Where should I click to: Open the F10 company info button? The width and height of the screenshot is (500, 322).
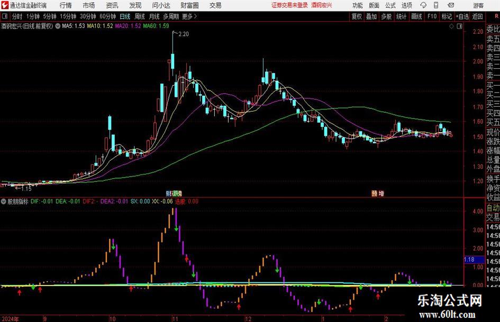432,16
